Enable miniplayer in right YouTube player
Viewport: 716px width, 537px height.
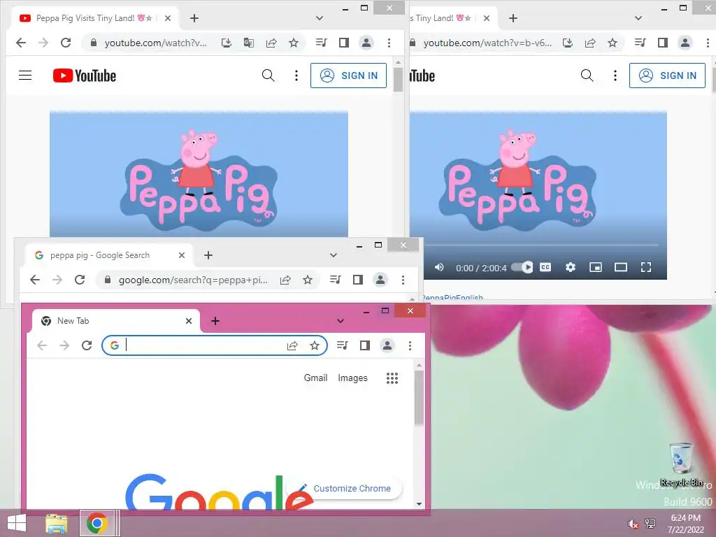click(596, 267)
